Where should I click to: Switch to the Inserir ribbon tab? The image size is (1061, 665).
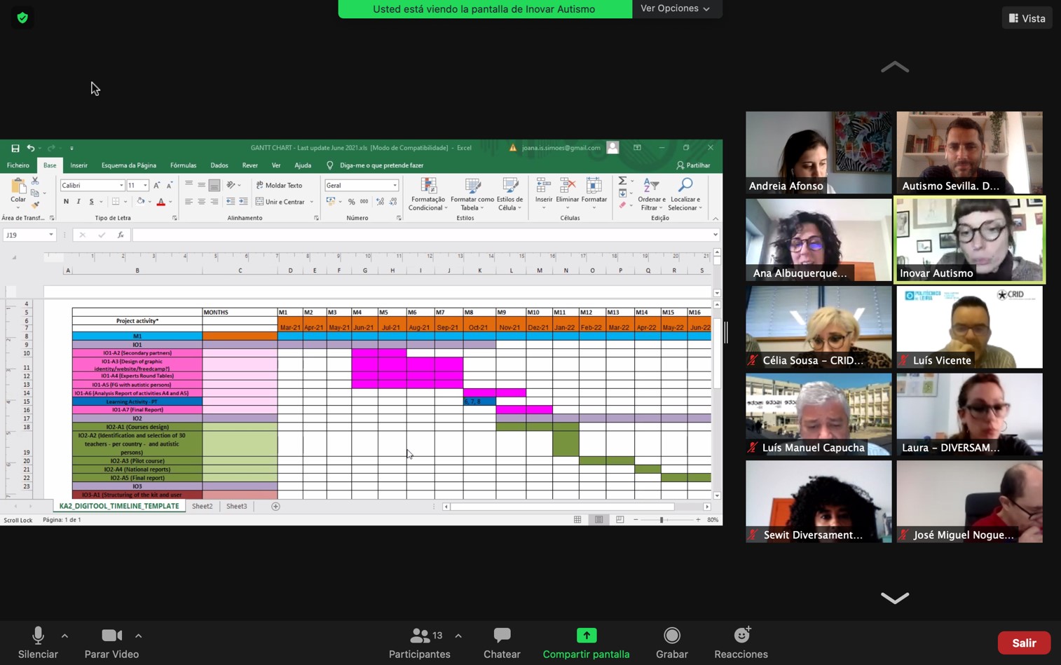78,165
